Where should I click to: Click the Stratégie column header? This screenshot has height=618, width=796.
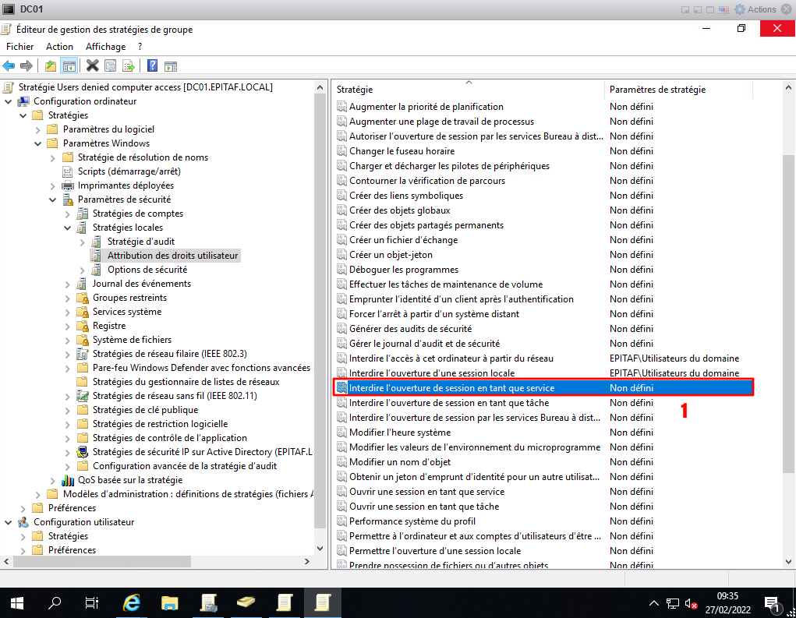point(468,90)
